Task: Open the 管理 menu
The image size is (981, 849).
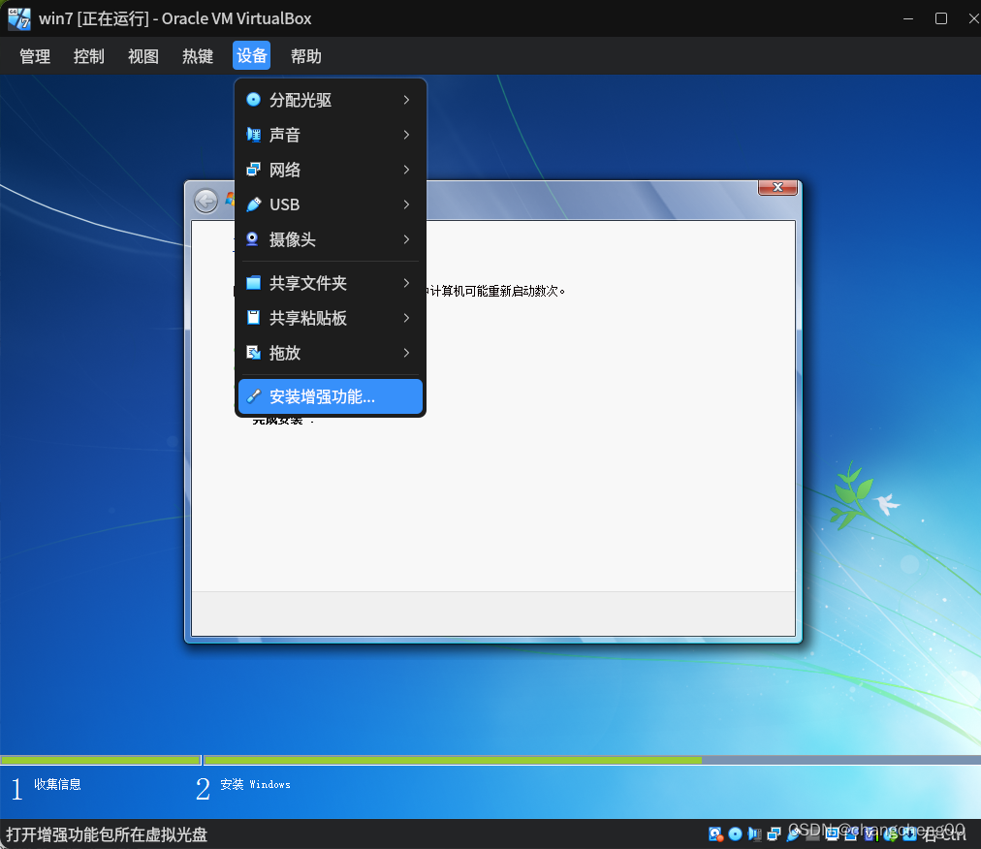Action: pos(35,56)
